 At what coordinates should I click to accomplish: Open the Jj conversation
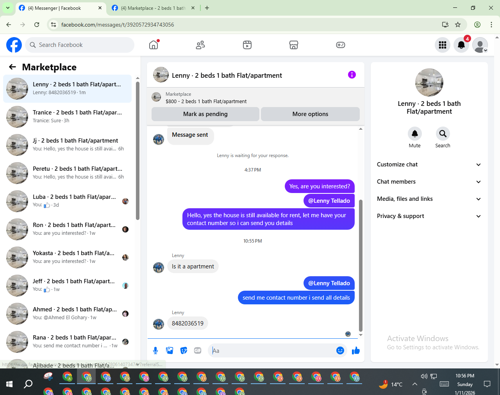point(68,145)
